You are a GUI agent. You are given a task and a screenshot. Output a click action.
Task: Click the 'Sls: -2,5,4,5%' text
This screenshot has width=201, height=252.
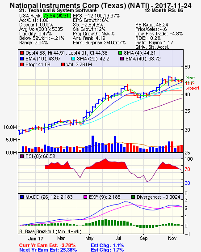click(x=88, y=25)
